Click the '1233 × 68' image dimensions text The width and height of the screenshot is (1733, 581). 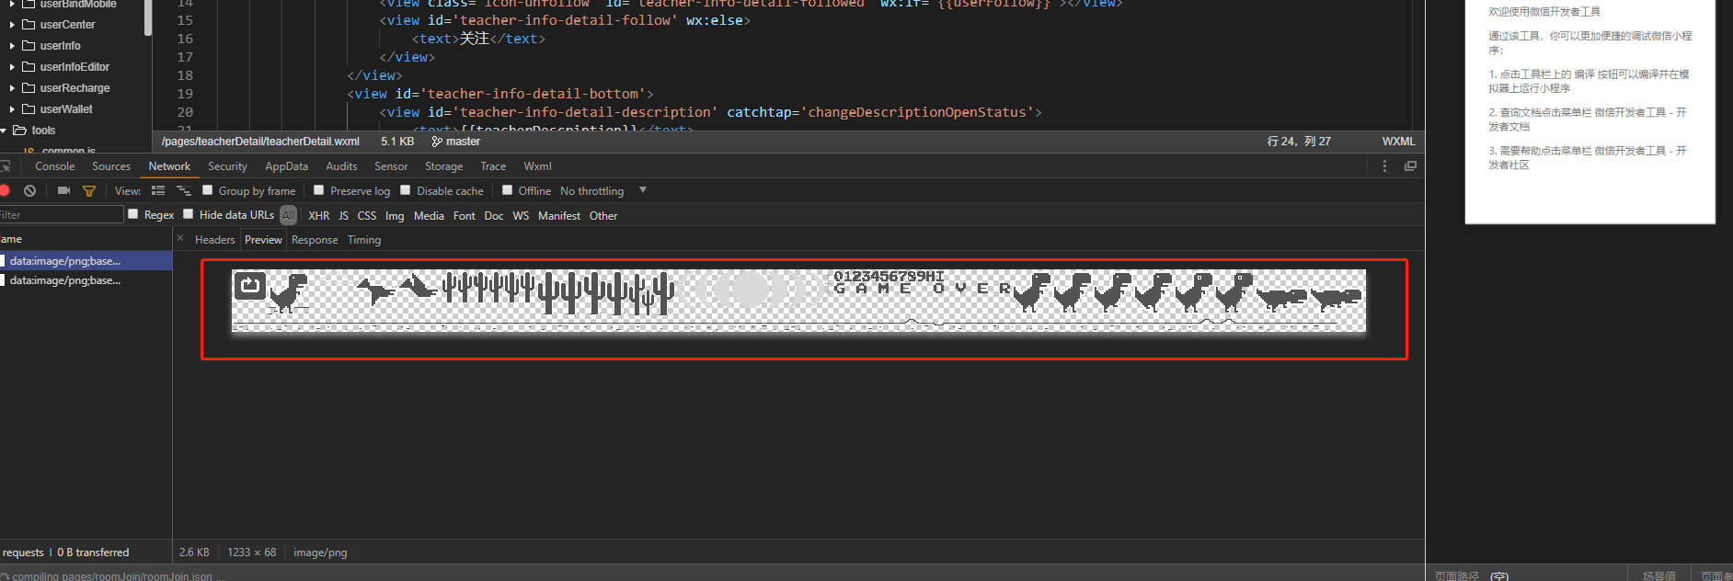click(251, 553)
